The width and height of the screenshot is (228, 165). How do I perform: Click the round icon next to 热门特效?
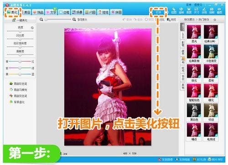[215, 20]
